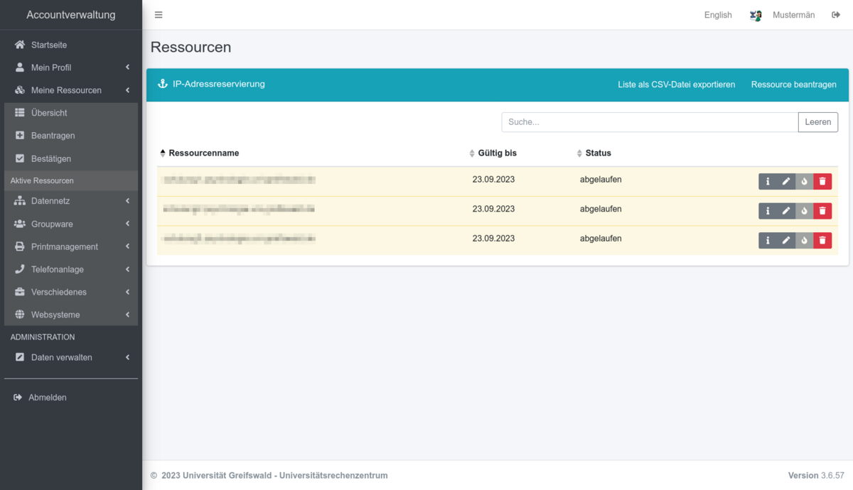Sort the table by Status column
The image size is (853, 490).
[x=598, y=153]
